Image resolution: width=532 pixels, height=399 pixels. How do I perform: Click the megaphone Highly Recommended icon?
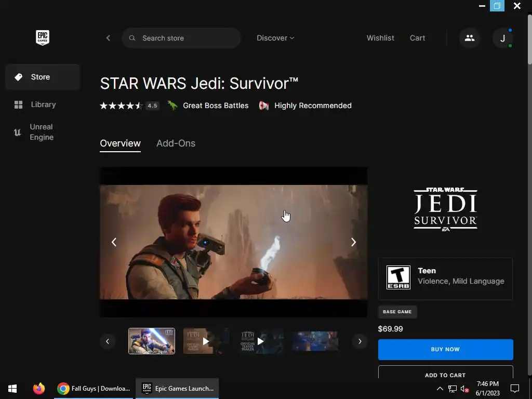coord(263,105)
